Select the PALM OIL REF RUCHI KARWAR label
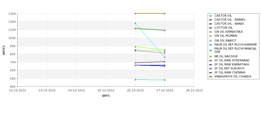 point(236,44)
